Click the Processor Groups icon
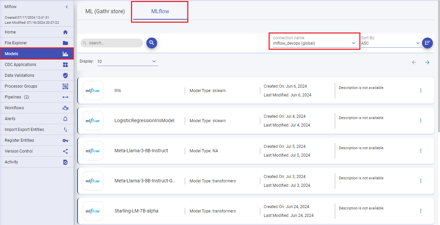The width and height of the screenshot is (440, 225). pos(65,86)
